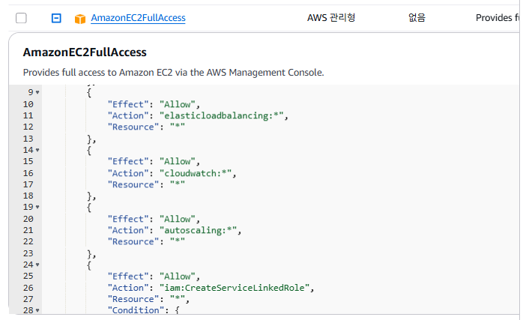The height and width of the screenshot is (320, 523).
Task: Click the iam:CreateServiceLinkedRole action value
Action: click(x=235, y=288)
